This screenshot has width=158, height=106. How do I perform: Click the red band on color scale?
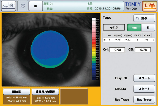(94, 43)
